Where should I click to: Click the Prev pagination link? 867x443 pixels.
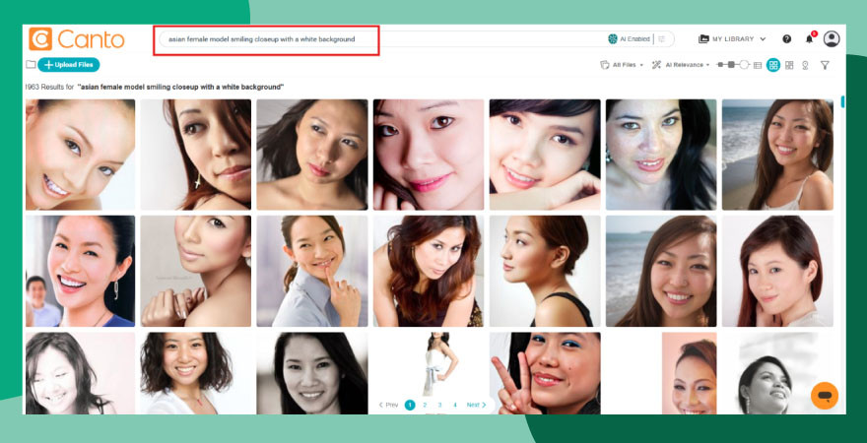(388, 405)
